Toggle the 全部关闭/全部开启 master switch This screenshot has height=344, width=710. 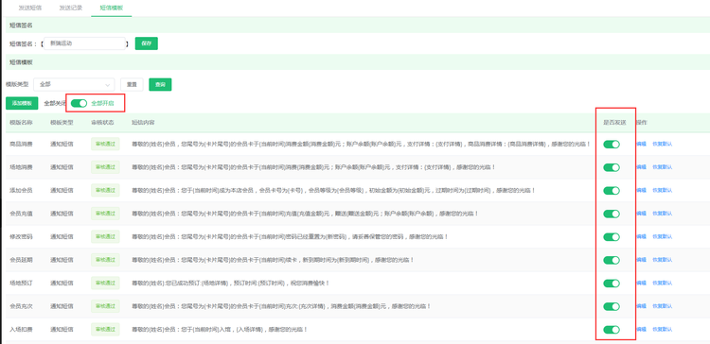(79, 103)
